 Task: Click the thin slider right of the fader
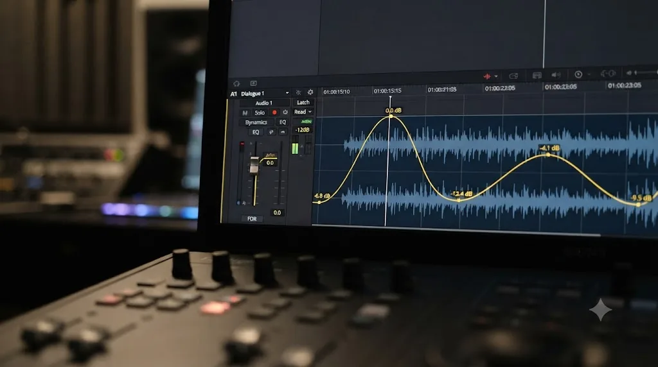tap(280, 173)
